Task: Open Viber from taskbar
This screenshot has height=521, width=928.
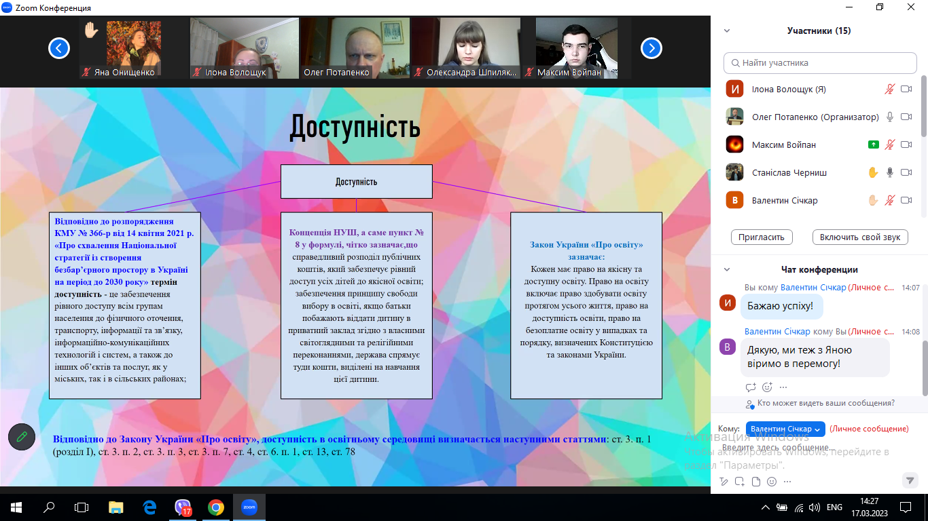Action: 183,507
